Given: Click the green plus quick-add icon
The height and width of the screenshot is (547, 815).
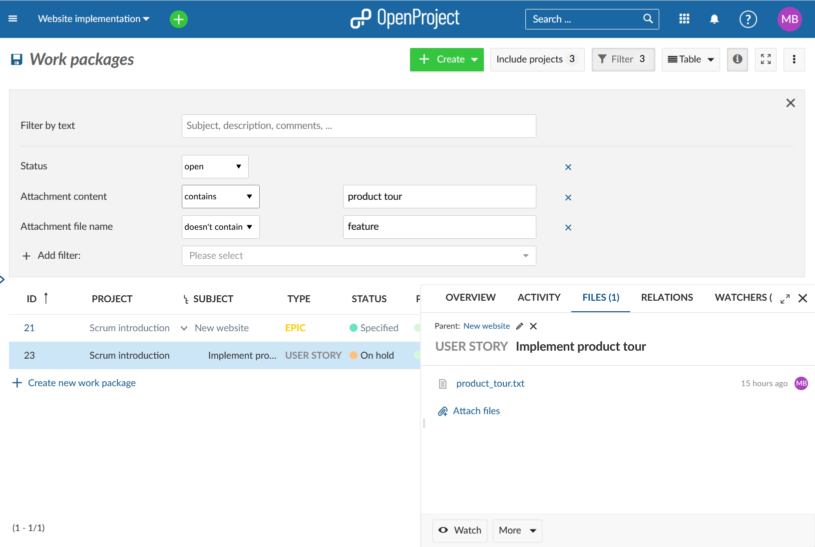Looking at the screenshot, I should click(178, 18).
